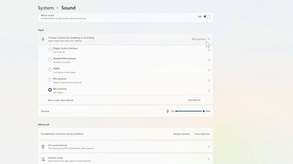The image size is (293, 164).
Task: Select the Headset Microphone radio button
Action: click(50, 60)
